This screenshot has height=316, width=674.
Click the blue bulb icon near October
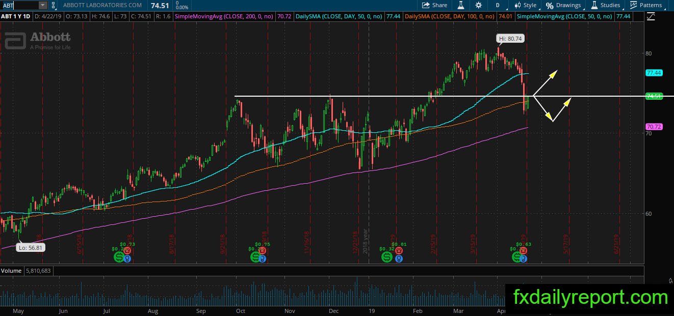click(263, 258)
